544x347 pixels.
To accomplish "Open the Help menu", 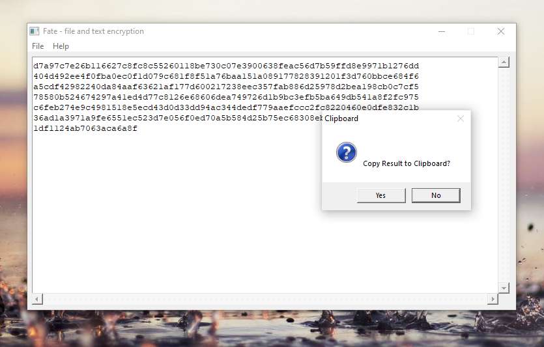I will click(x=61, y=46).
